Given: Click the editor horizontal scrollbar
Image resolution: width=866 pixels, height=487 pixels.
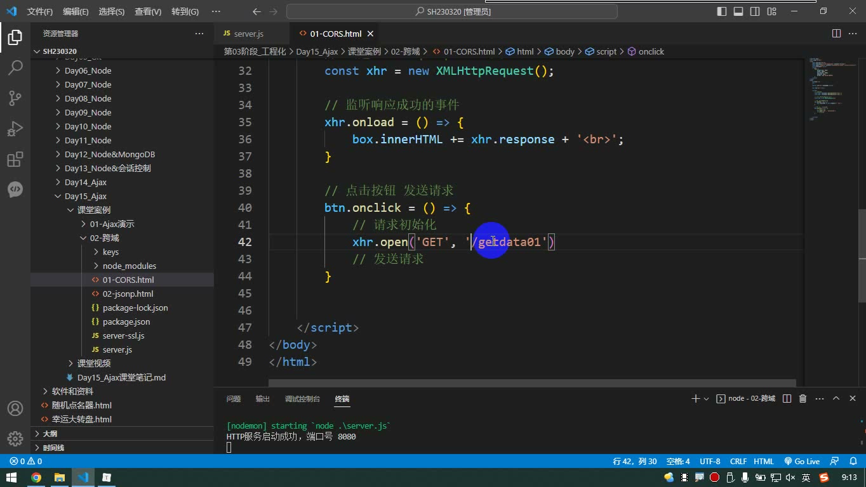Looking at the screenshot, I should (532, 383).
